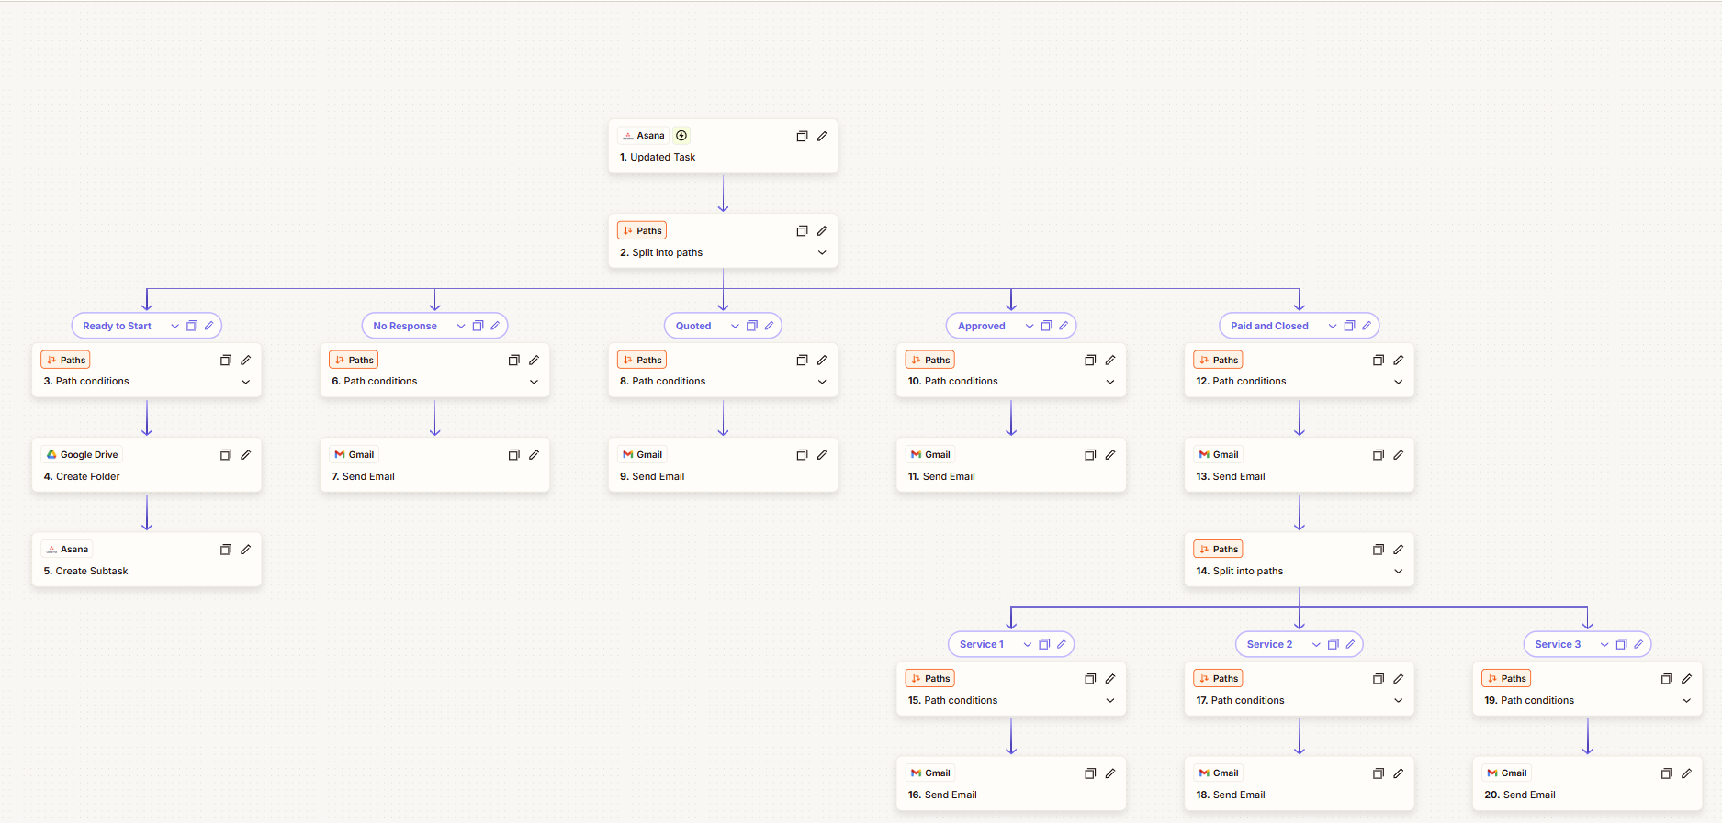Expand step 15 Path conditions
This screenshot has height=823, width=1722.
click(1110, 700)
